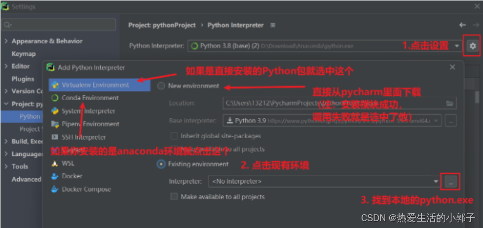
Task: Open the Python Interpreter dropdown in Settings
Action: pos(456,46)
